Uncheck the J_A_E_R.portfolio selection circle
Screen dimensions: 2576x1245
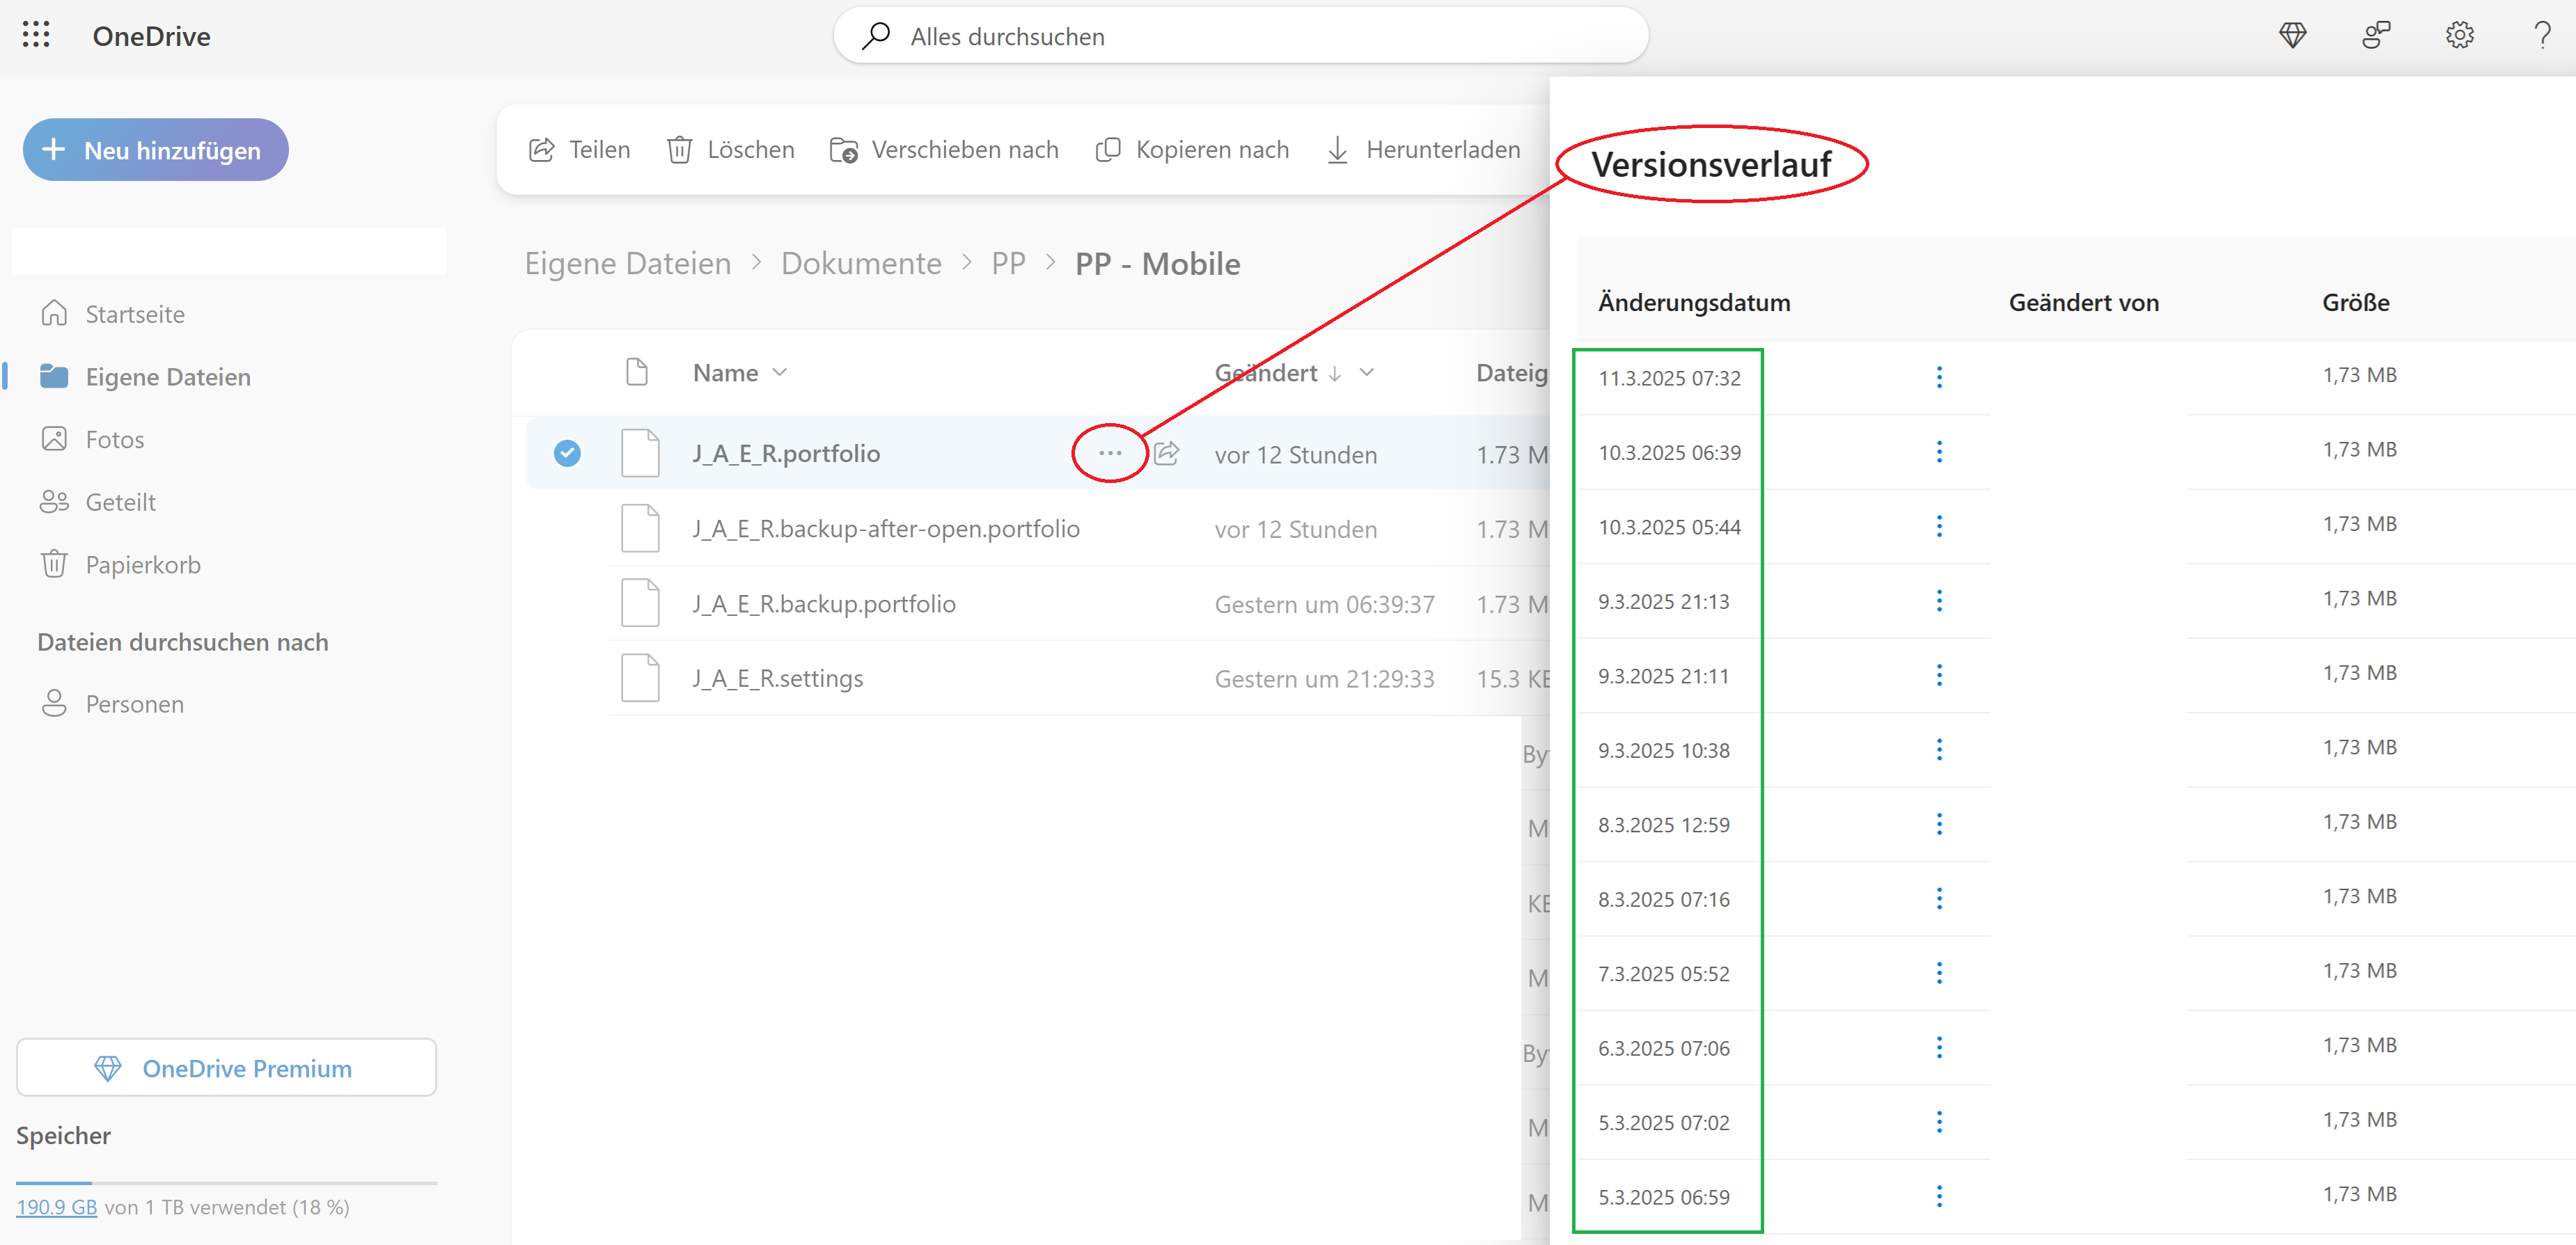[567, 454]
